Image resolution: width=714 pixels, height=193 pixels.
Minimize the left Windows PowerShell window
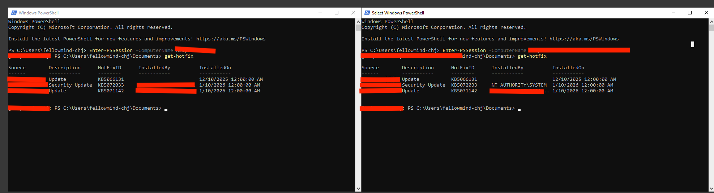coord(320,13)
